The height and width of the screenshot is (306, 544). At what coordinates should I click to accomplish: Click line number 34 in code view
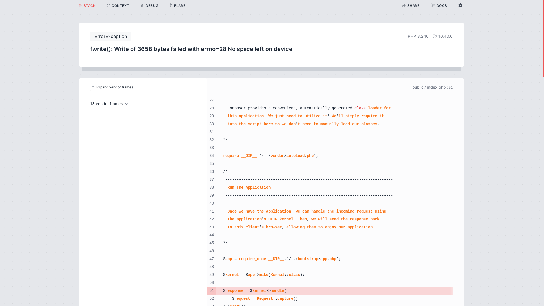coord(212,156)
